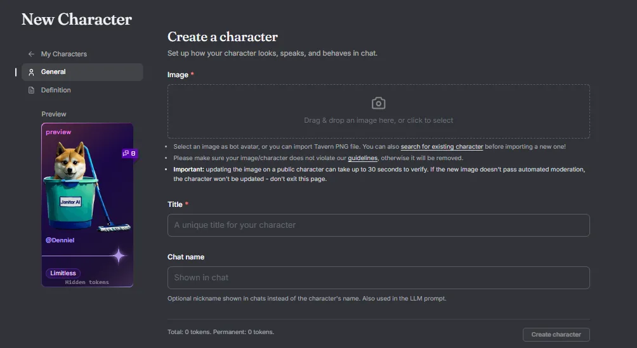This screenshot has height=348, width=637.
Task: Click the 'Important:' moderation notice text
Action: [x=379, y=174]
